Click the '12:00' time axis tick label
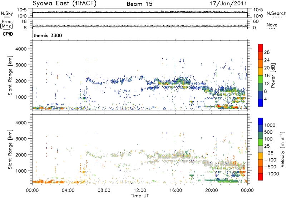286x198 pixels. 140,190
